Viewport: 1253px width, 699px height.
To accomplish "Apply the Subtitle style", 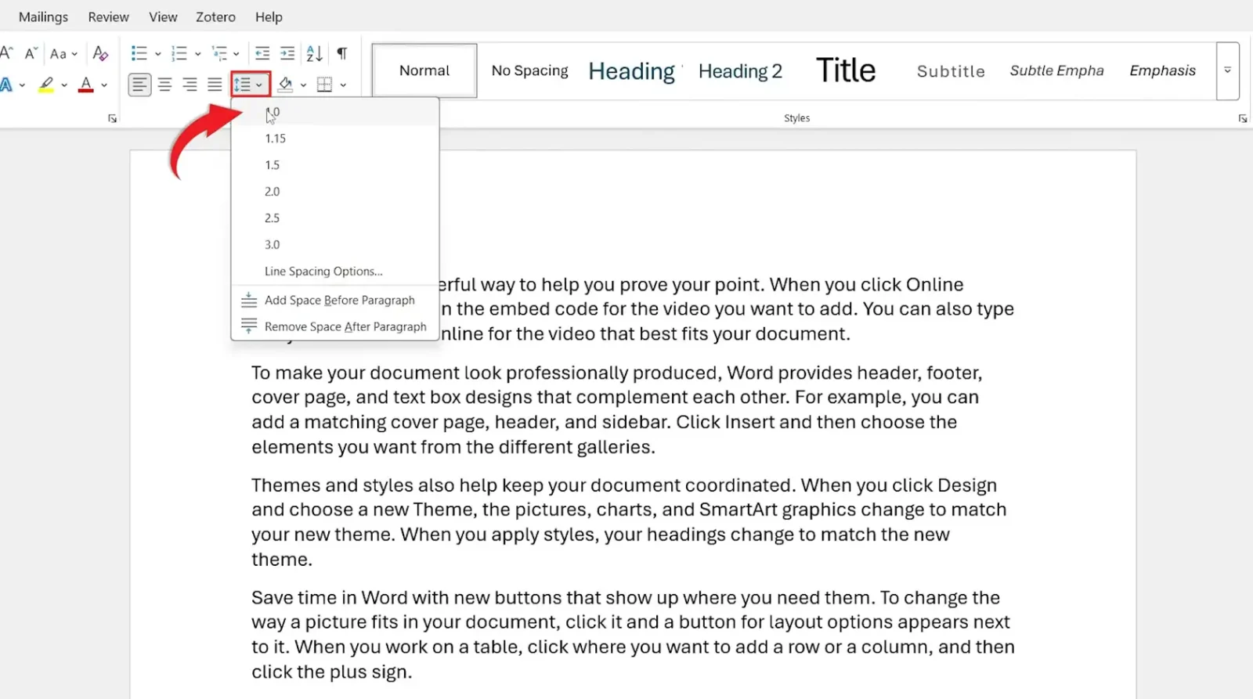I will pos(951,70).
